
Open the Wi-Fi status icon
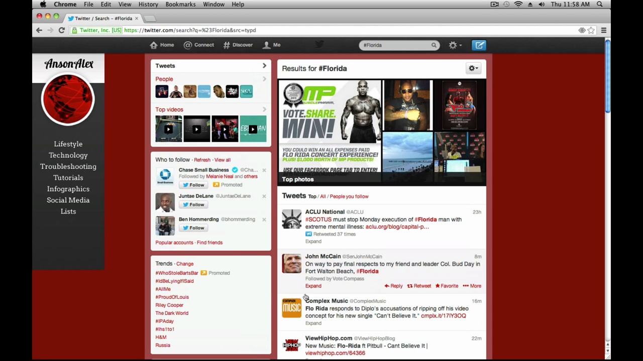tap(518, 5)
